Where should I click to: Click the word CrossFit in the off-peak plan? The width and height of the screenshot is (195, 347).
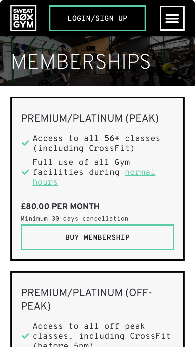pos(150,336)
